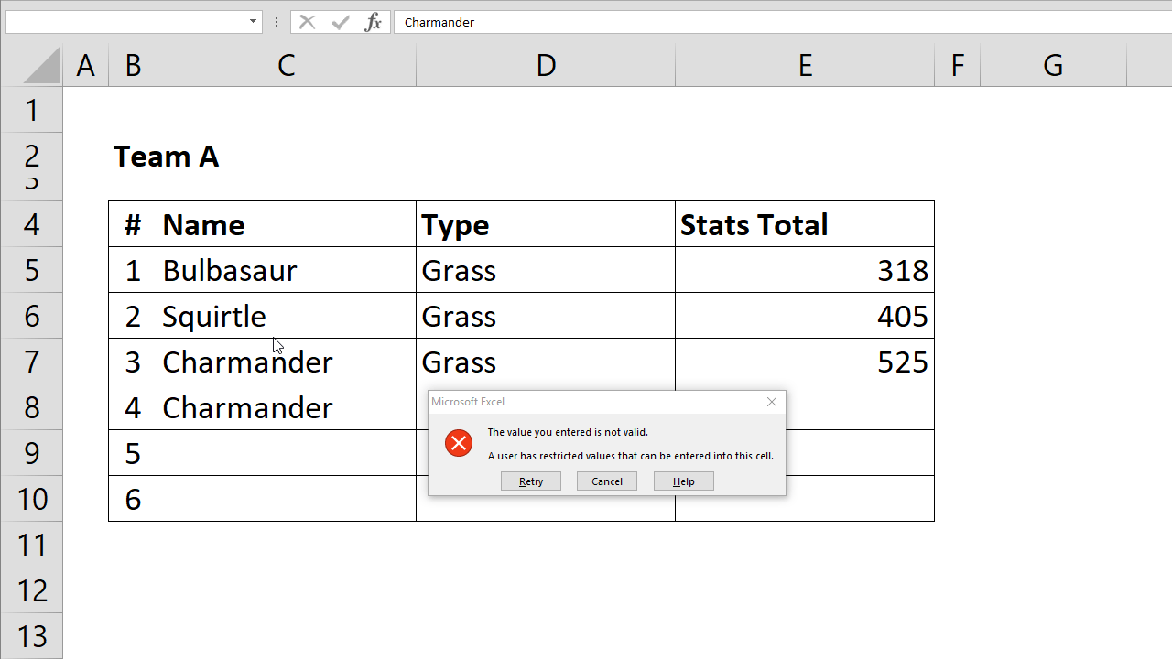Open the Help from the validation dialog
The width and height of the screenshot is (1172, 659).
pyautogui.click(x=683, y=481)
